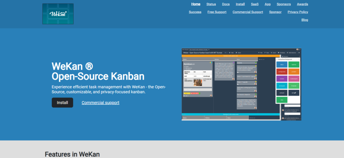Go to the Status page

[x=211, y=4]
